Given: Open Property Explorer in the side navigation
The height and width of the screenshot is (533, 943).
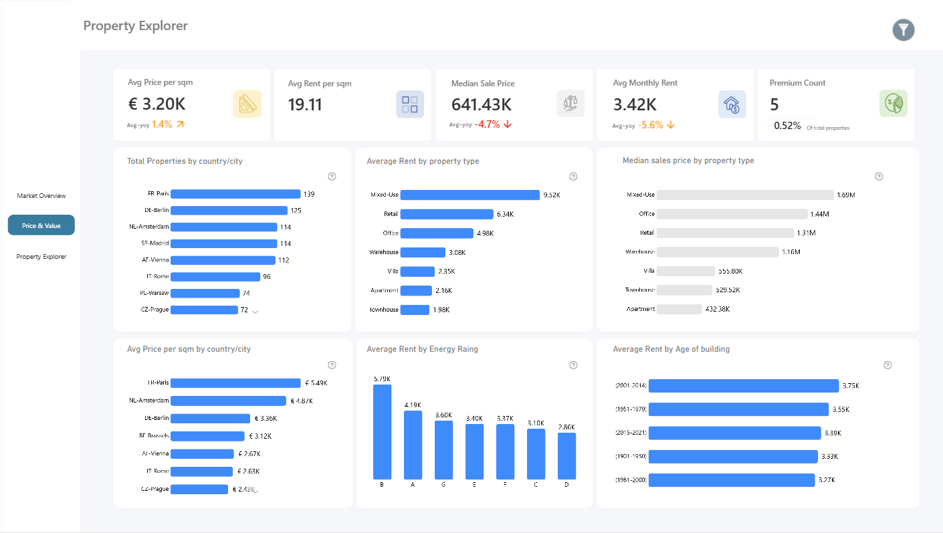Looking at the screenshot, I should click(41, 257).
